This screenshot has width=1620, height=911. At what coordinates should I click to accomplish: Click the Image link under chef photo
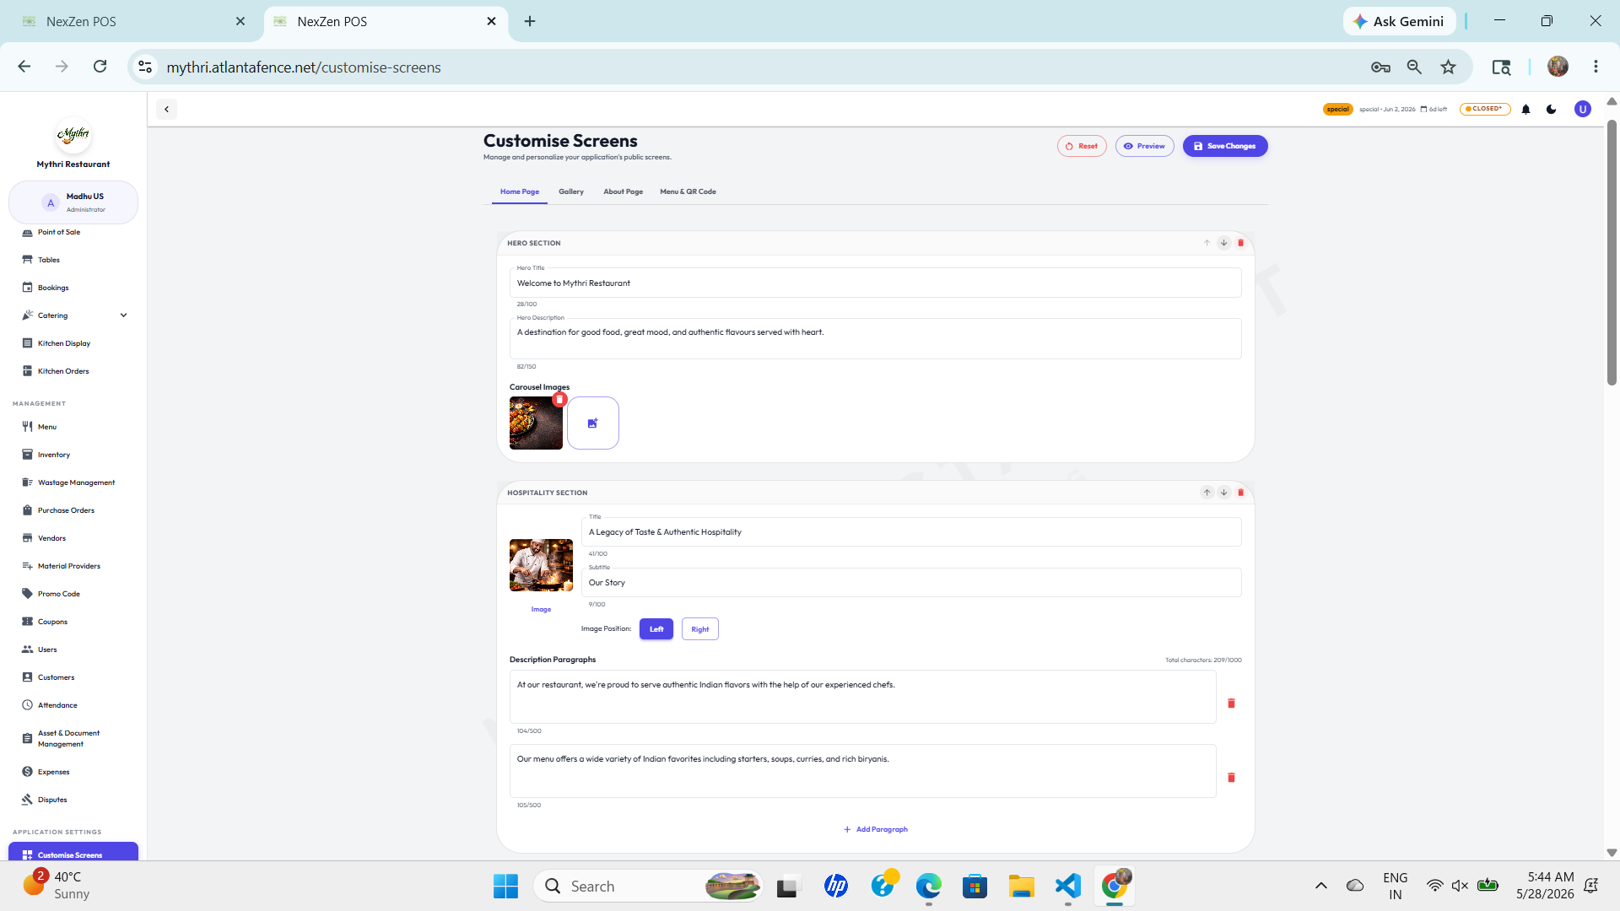pos(541,609)
